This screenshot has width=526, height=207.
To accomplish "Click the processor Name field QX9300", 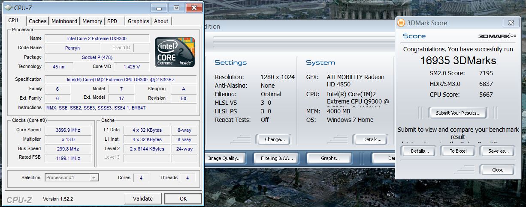I will (97, 38).
